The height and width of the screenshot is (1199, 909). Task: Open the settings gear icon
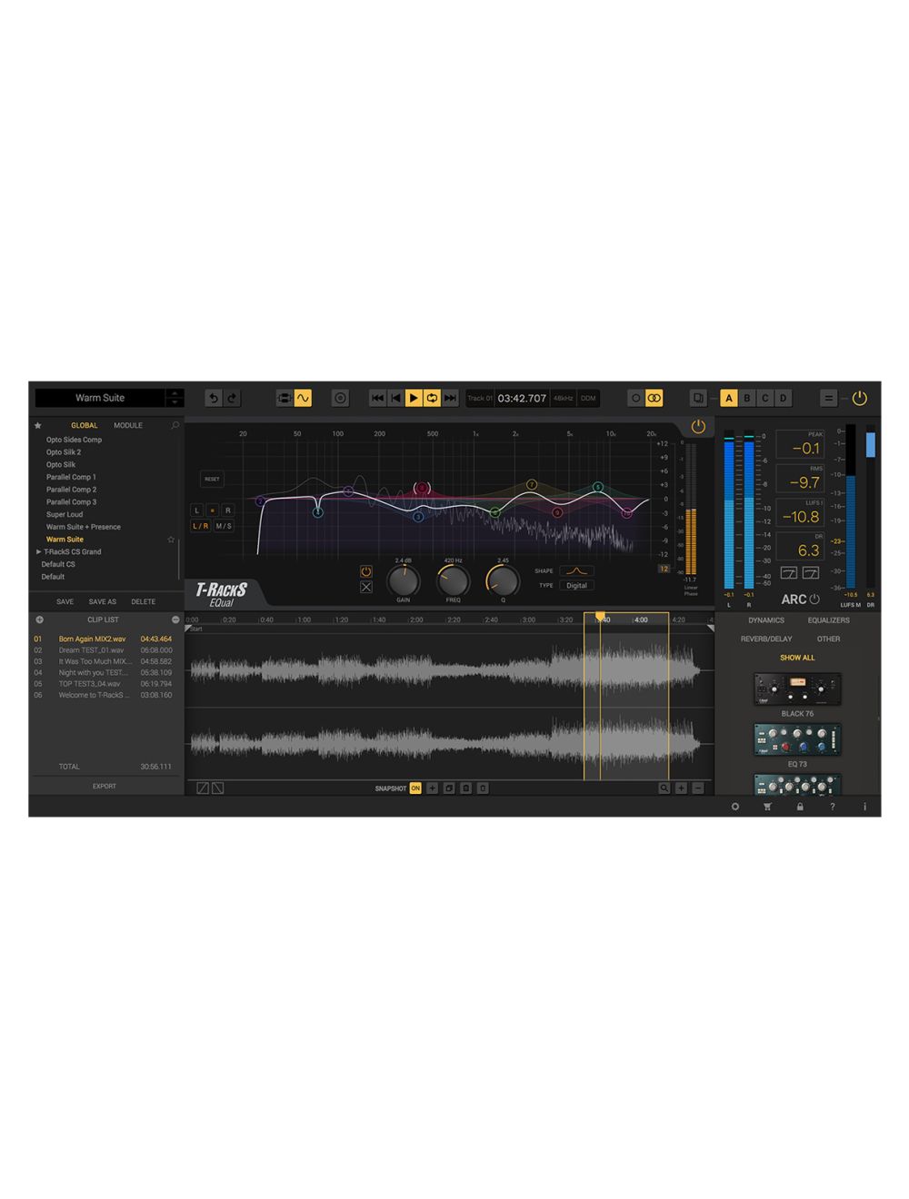coord(735,807)
